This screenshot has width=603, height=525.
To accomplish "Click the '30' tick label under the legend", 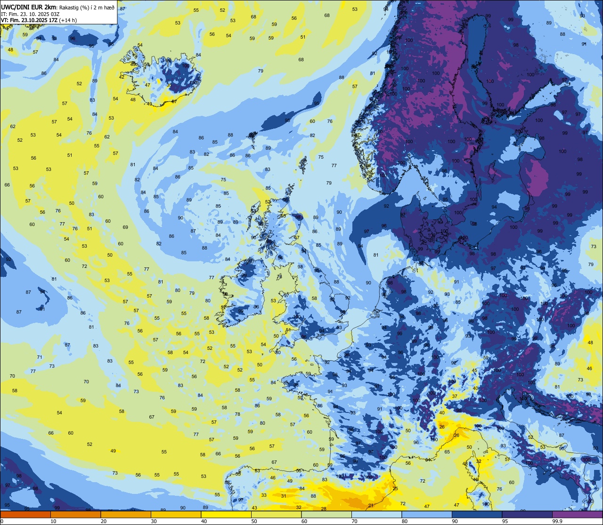I will 154,521.
